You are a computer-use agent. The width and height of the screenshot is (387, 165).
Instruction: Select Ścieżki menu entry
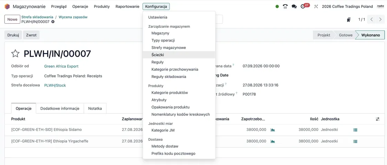[x=179, y=55]
